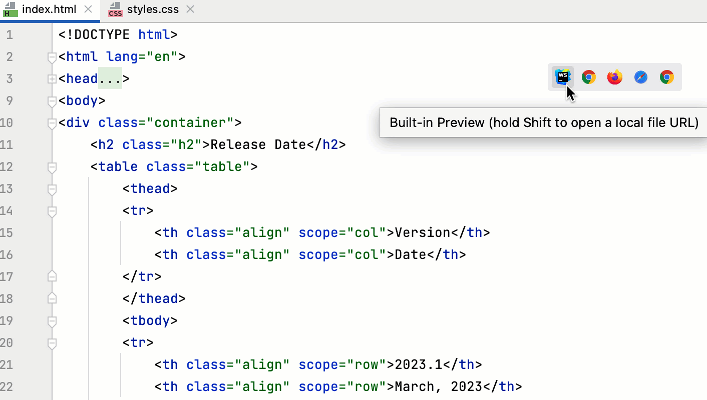Collapse the container div fold region
This screenshot has height=400, width=707.
click(x=52, y=122)
